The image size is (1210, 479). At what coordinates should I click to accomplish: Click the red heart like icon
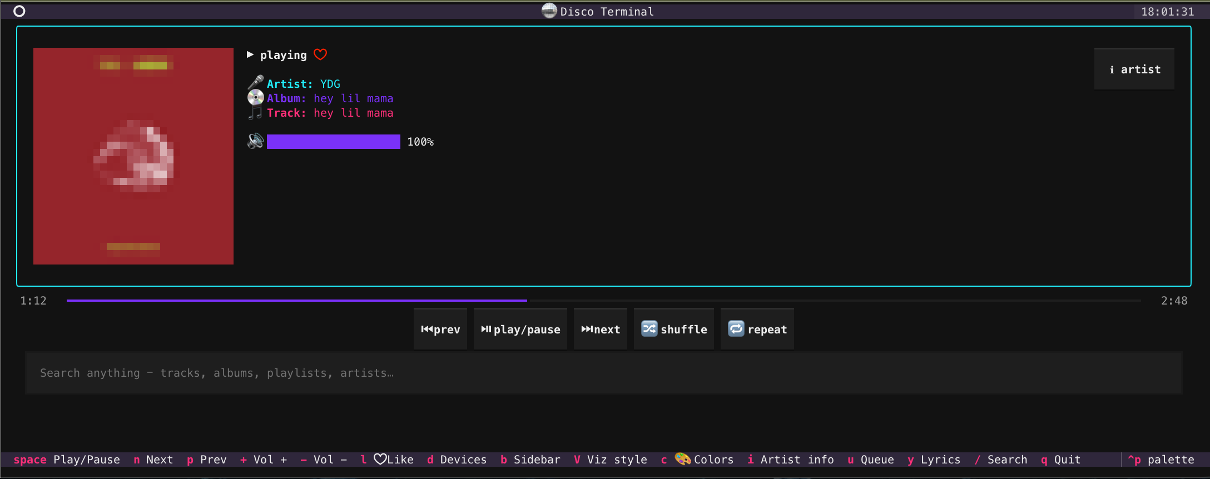point(320,54)
